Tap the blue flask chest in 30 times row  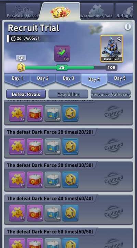[x=53, y=180]
